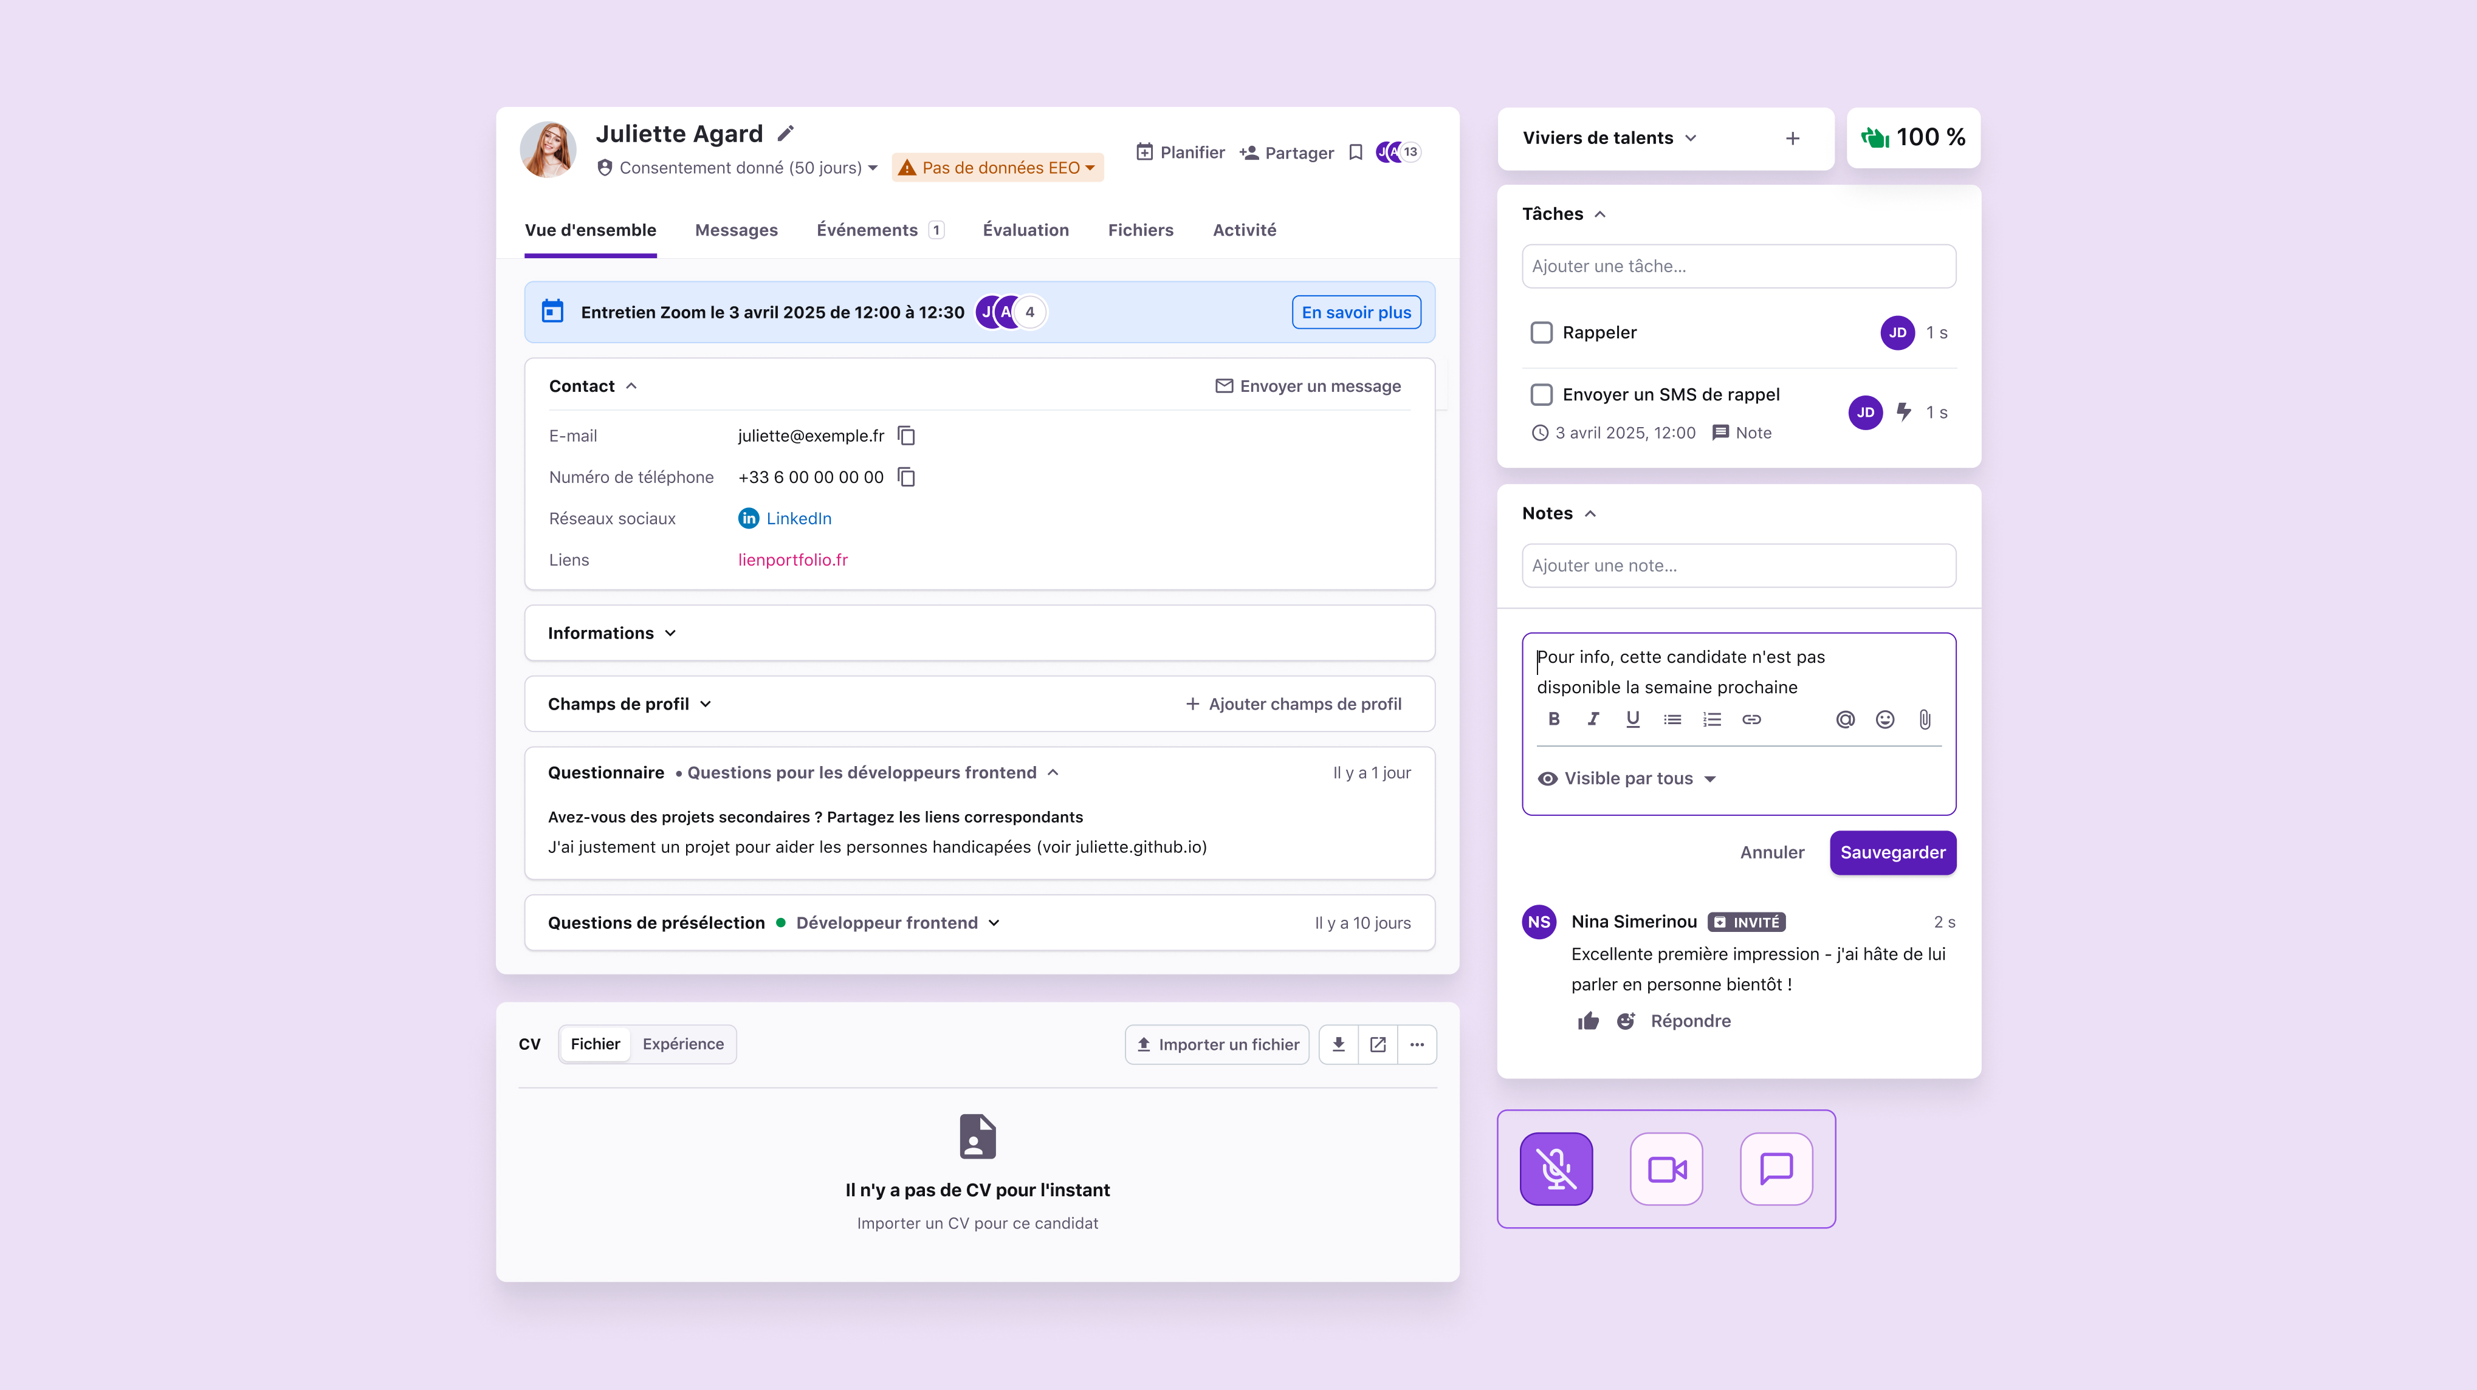Screen dimensions: 2477x1390
Task: Add an emoji reaction to Nina's note
Action: [x=1625, y=1021]
